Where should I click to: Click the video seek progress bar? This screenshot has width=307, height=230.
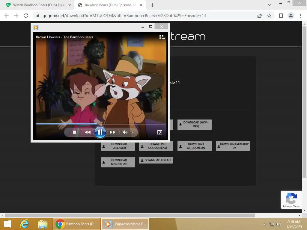[100, 124]
